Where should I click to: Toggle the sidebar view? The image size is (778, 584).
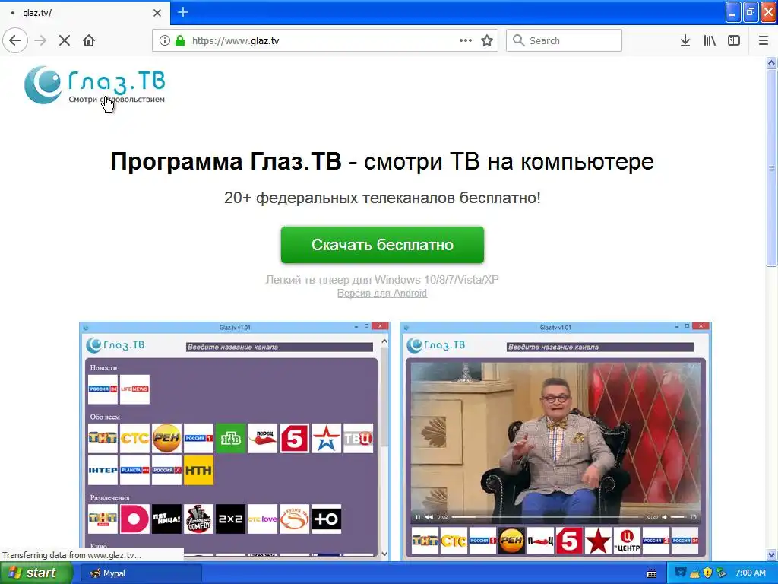click(x=734, y=40)
